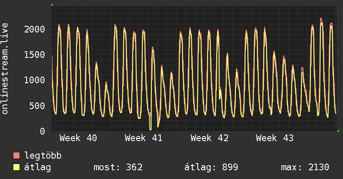
Task: Select the legtöbb legend label
Action: (43, 156)
